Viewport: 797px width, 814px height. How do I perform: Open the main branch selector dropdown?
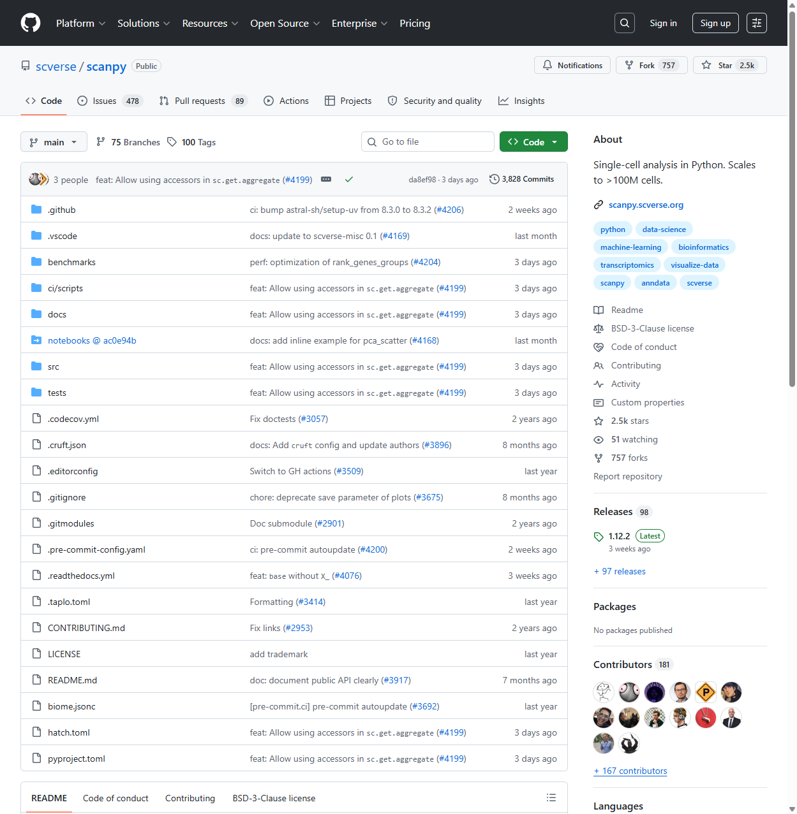(x=54, y=142)
